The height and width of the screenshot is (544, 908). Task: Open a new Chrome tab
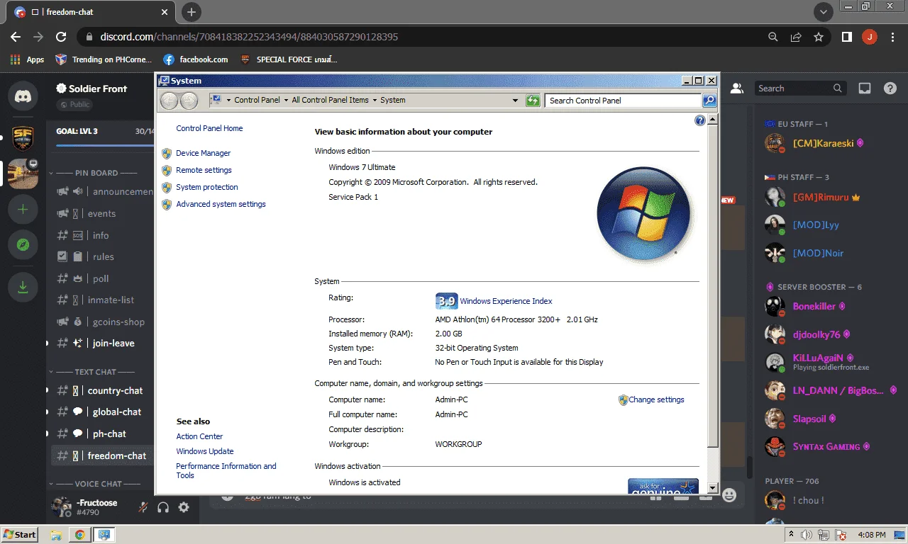click(x=191, y=12)
